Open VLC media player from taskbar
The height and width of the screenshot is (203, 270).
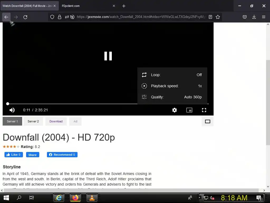(x=92, y=198)
